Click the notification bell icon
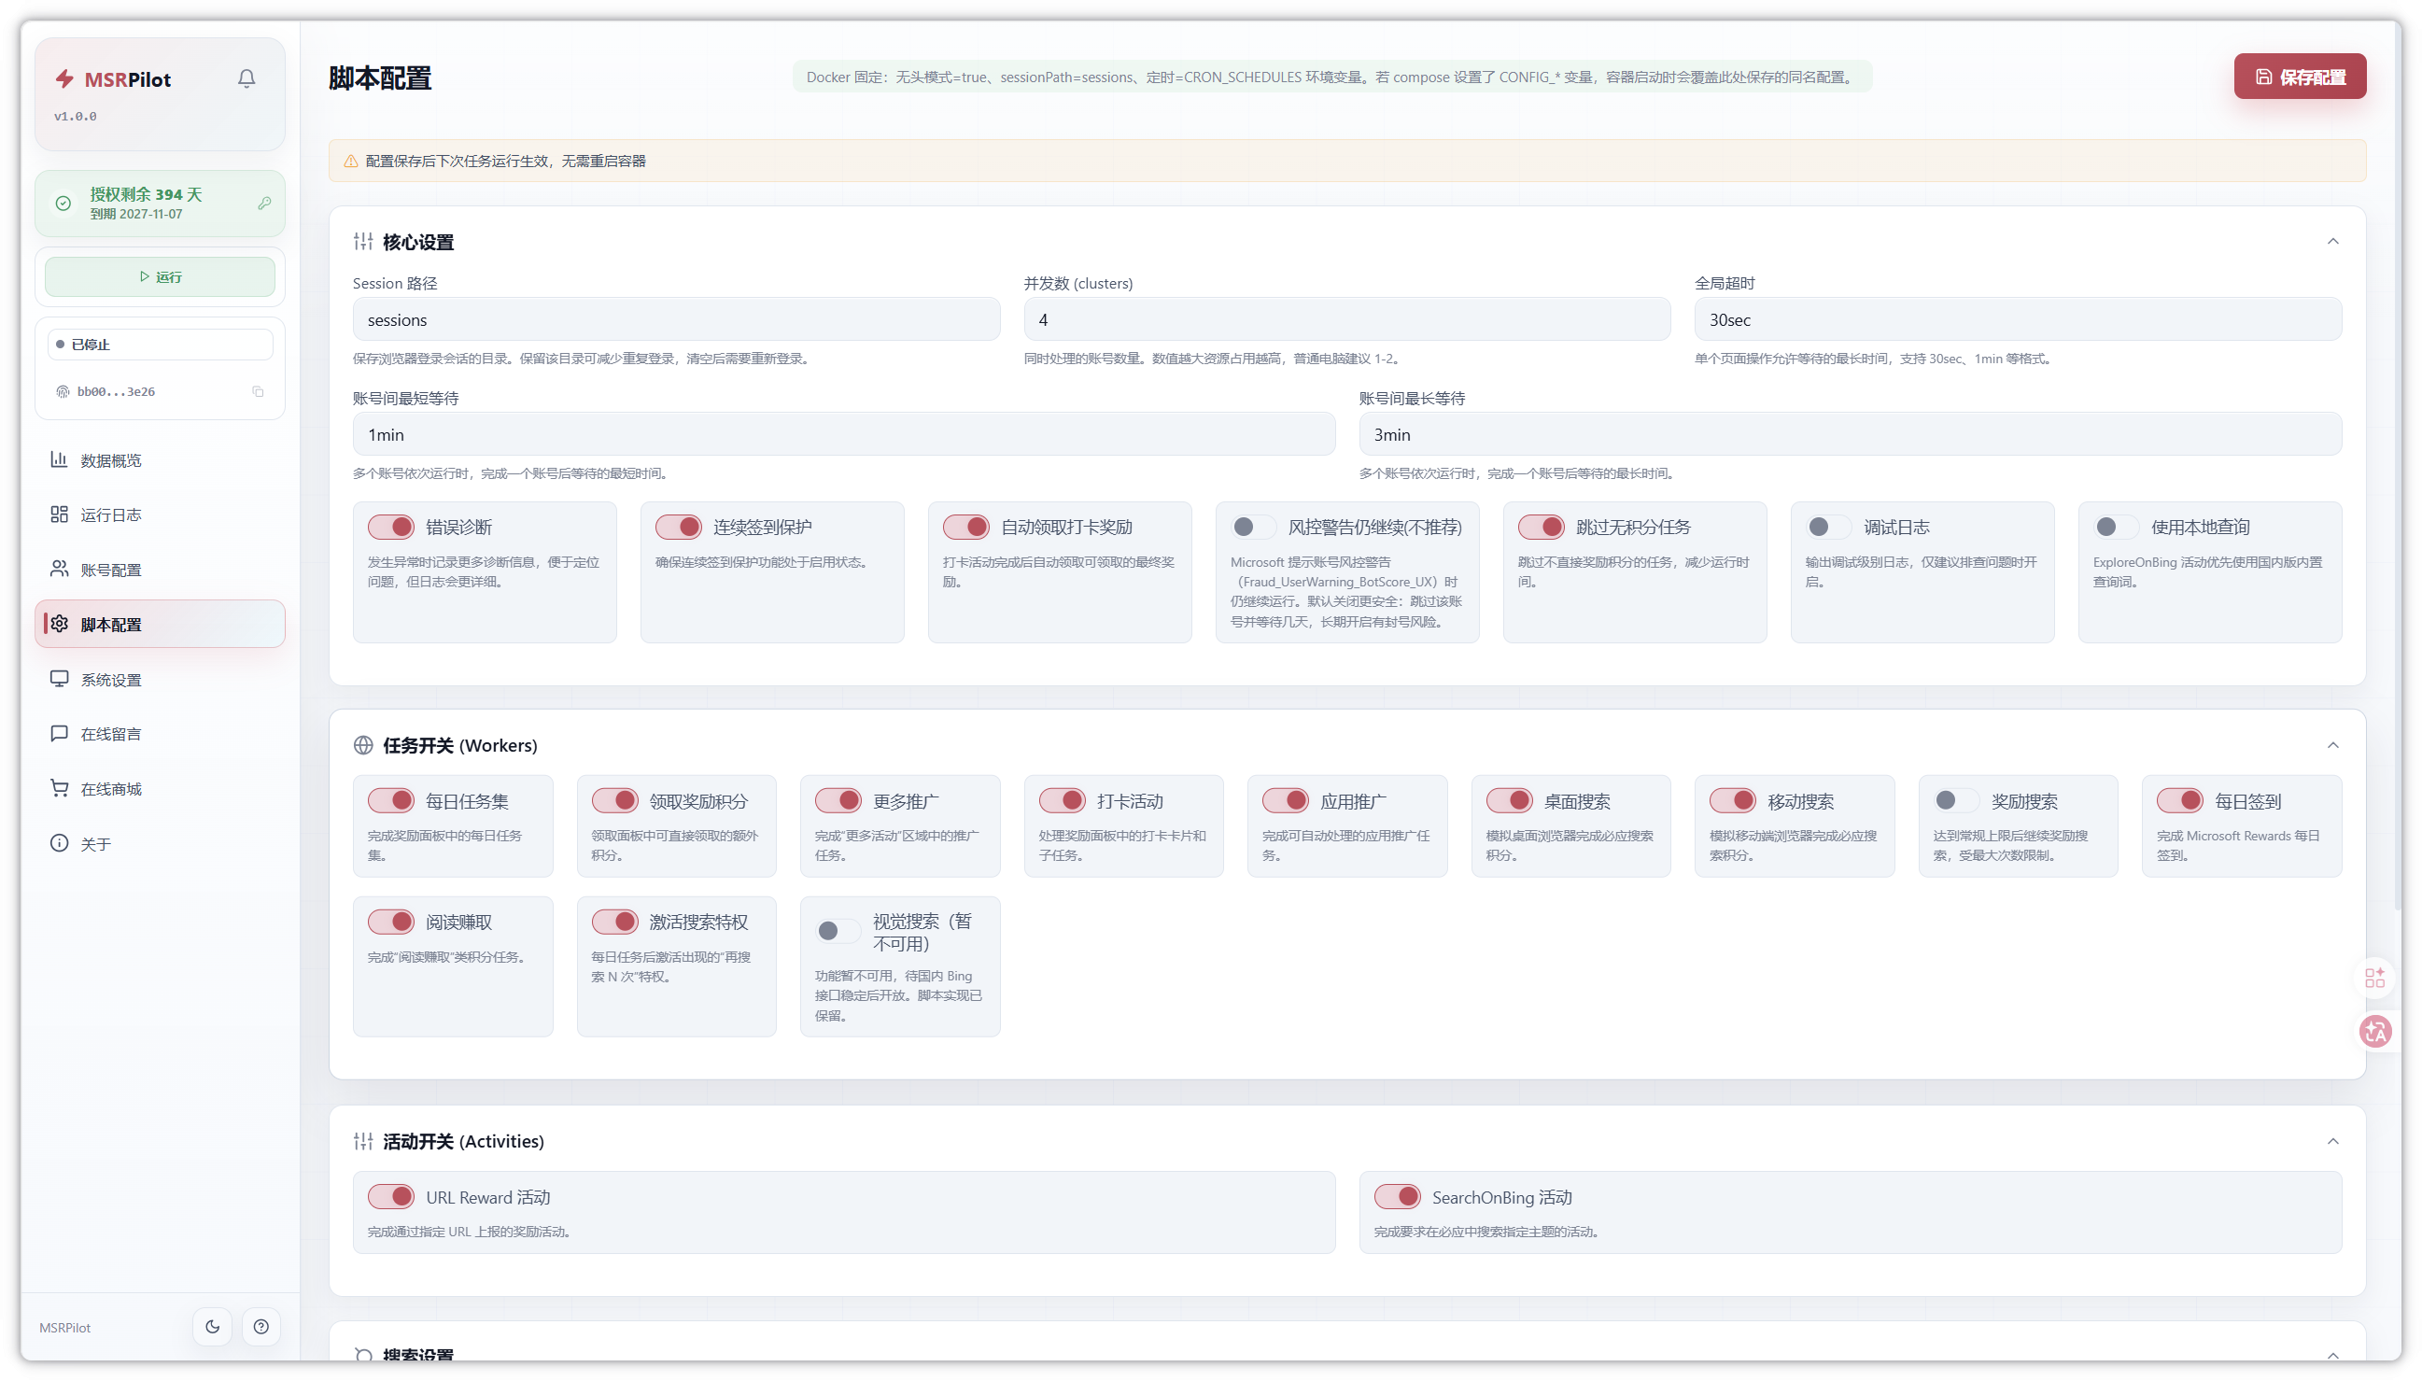Image resolution: width=2422 pixels, height=1381 pixels. [246, 78]
